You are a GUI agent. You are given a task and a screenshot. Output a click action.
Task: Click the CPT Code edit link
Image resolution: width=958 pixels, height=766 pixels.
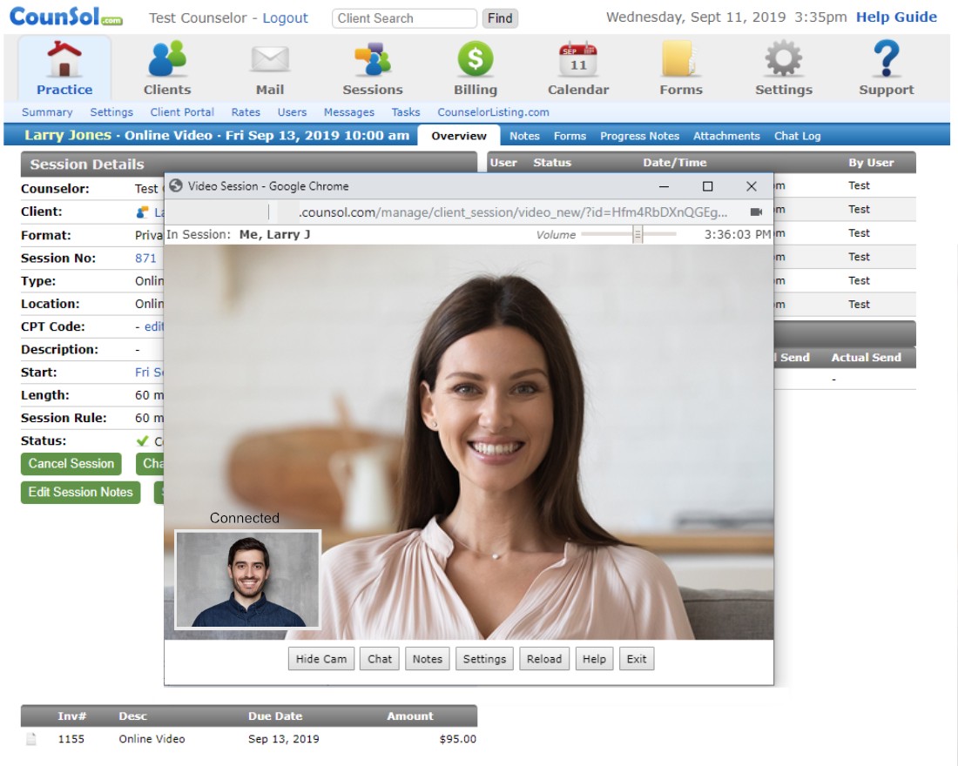click(154, 326)
